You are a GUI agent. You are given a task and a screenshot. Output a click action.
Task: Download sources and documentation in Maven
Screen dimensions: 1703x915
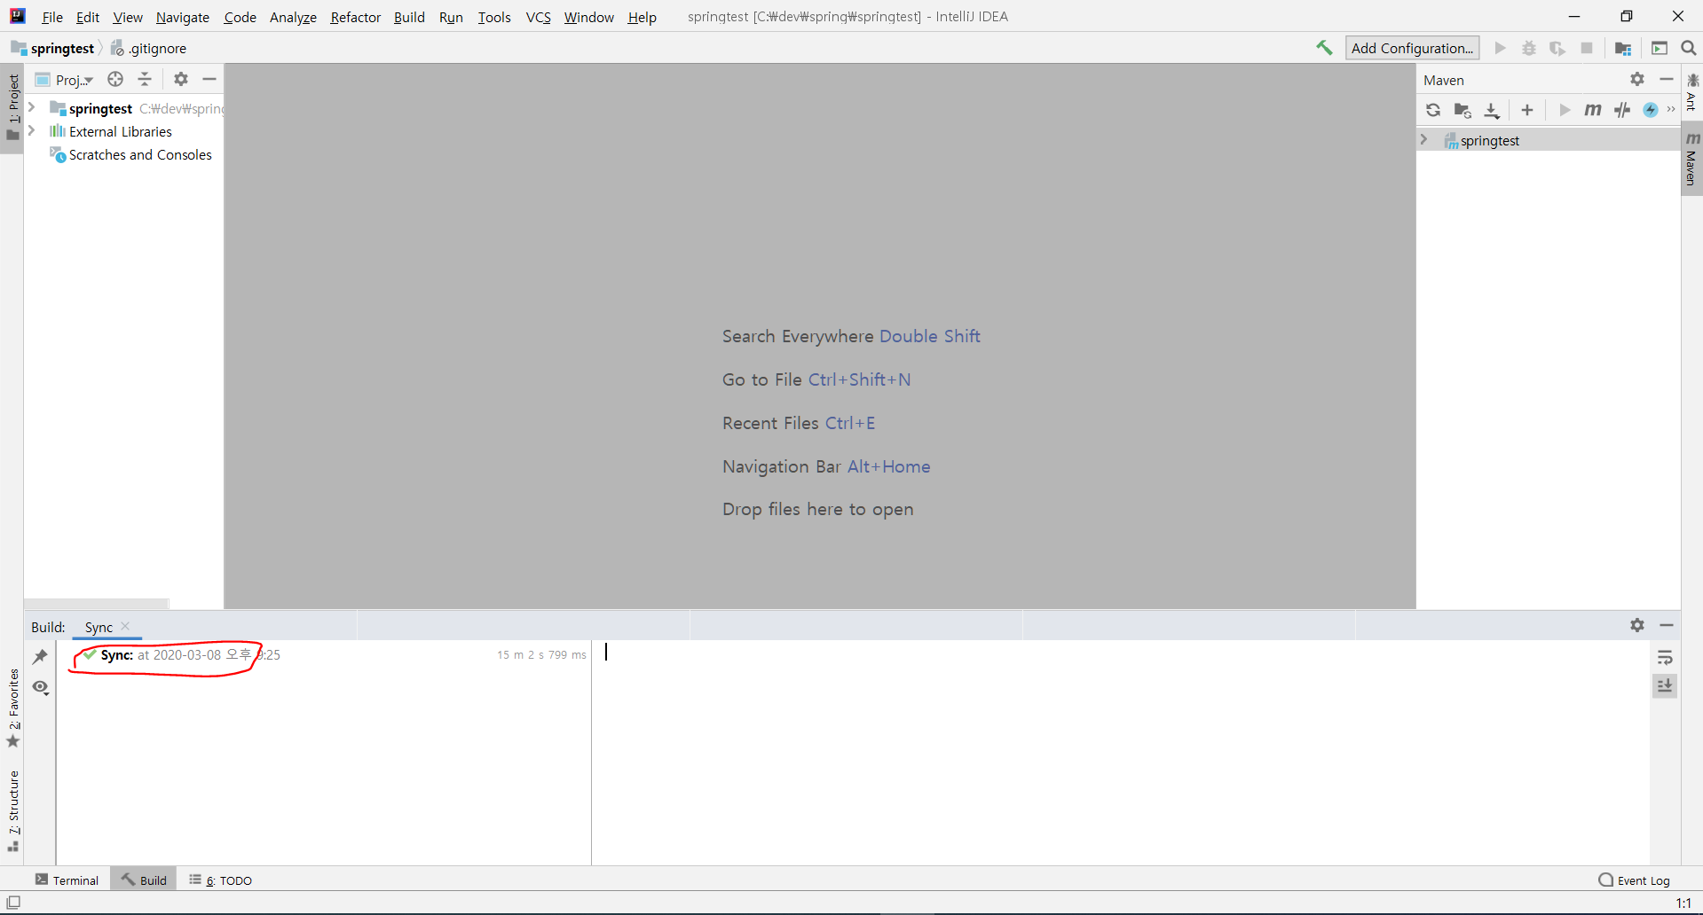(x=1492, y=110)
